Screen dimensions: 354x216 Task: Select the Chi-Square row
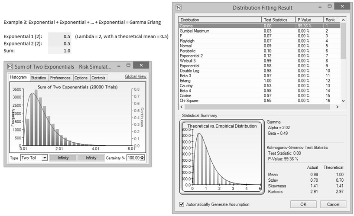[260, 101]
